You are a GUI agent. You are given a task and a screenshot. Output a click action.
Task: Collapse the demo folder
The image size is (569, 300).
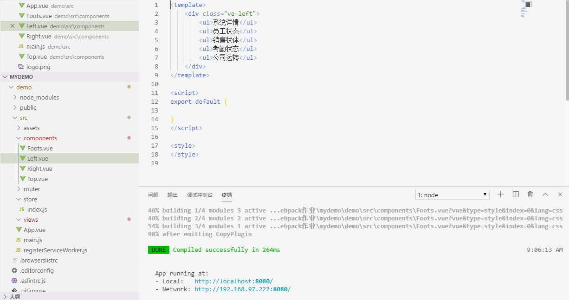click(69, 87)
